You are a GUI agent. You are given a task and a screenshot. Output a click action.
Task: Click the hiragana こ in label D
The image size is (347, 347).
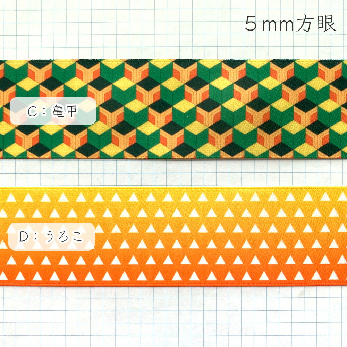77,237
